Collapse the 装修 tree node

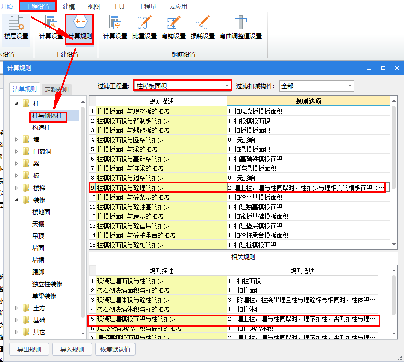click(16, 200)
